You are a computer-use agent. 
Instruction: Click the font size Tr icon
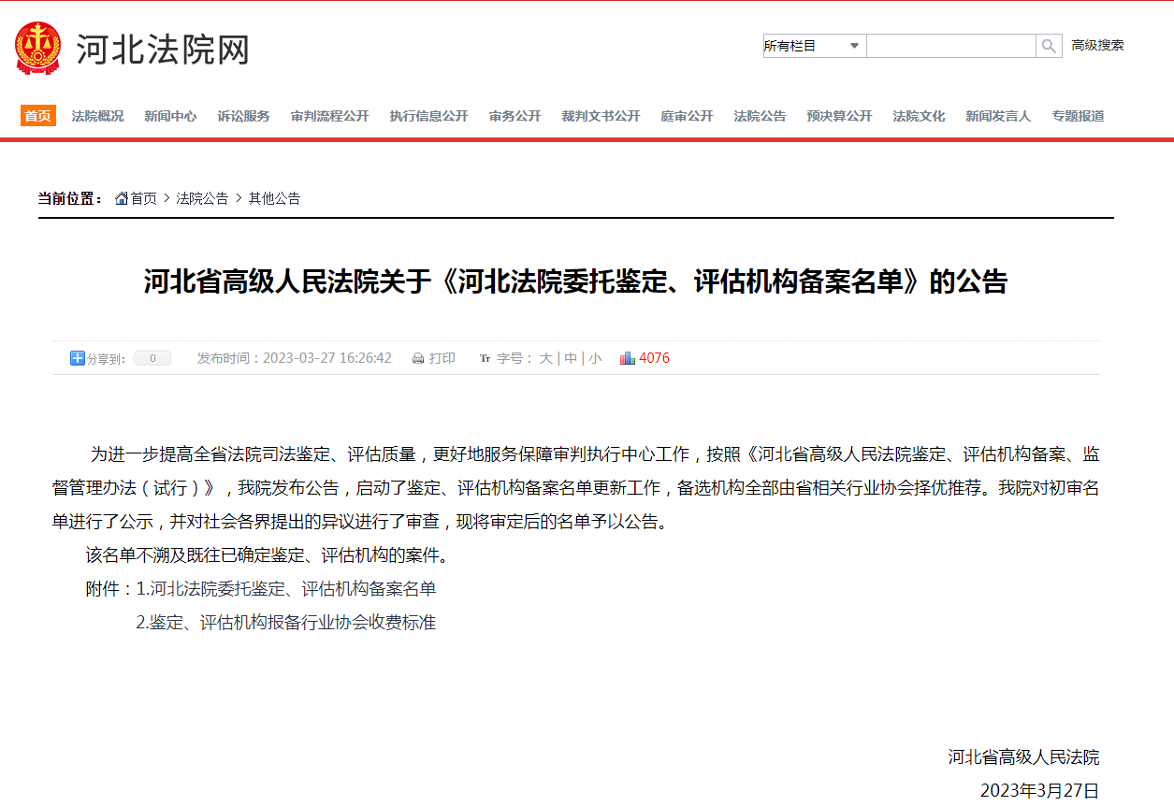[x=485, y=358]
